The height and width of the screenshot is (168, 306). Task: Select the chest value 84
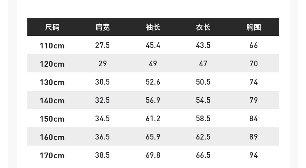pos(253,118)
